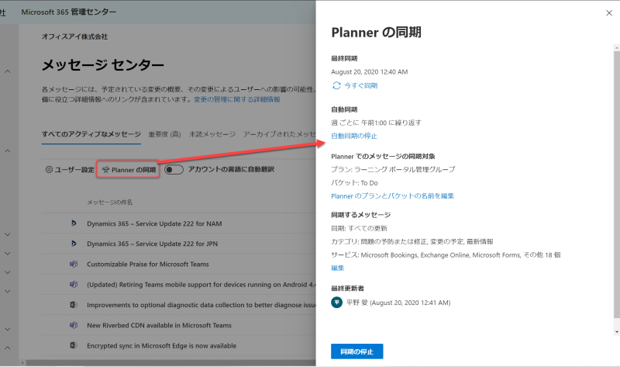Open New Riverbed CDN available message

coord(160,325)
